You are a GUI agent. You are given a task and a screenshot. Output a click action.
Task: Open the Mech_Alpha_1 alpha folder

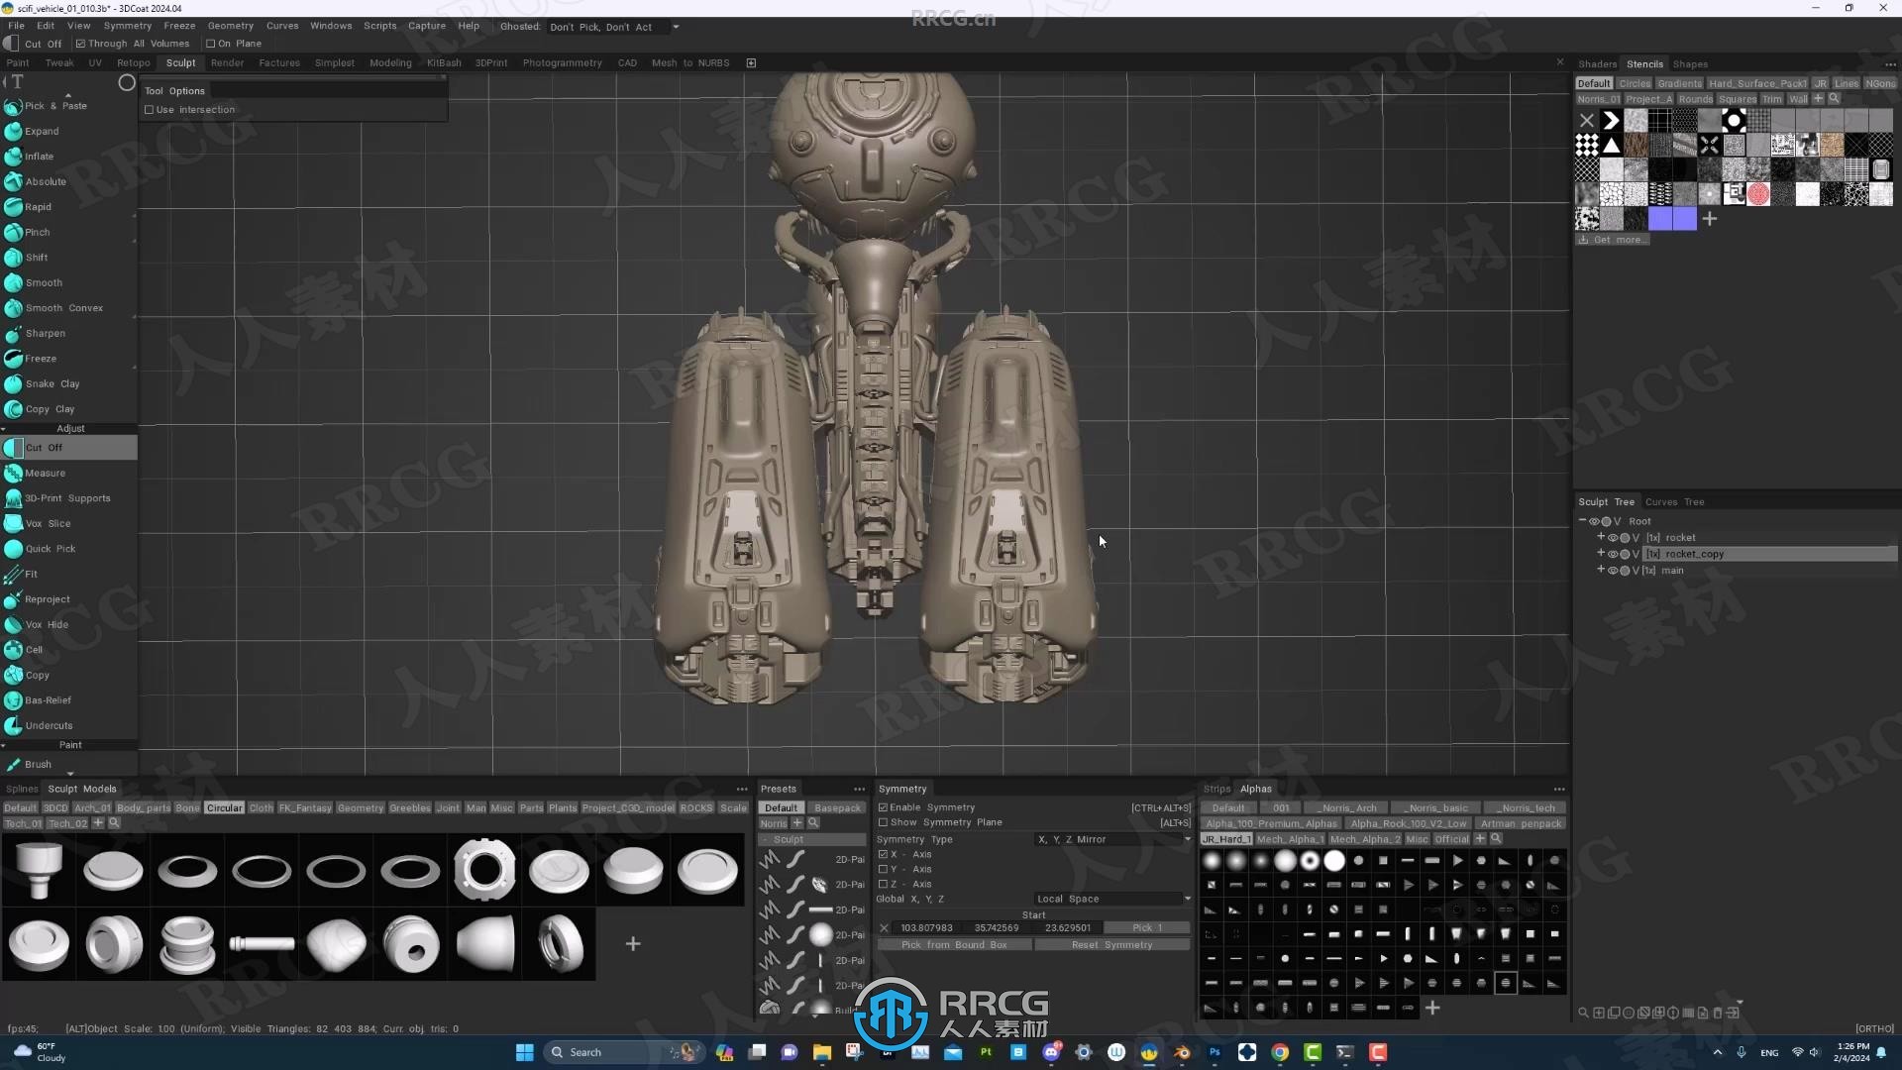click(1290, 839)
